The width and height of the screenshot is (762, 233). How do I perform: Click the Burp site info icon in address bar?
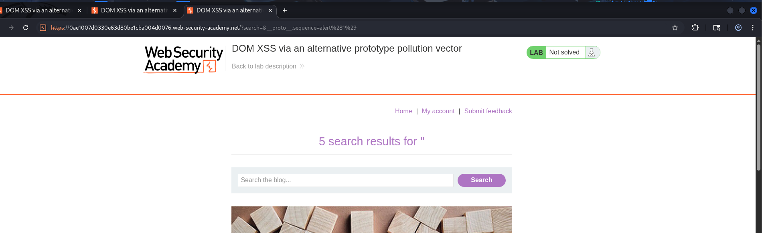tap(43, 28)
